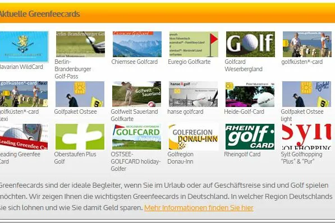Click the golfküsten*-card text link
335x223 pixels.
302,62
